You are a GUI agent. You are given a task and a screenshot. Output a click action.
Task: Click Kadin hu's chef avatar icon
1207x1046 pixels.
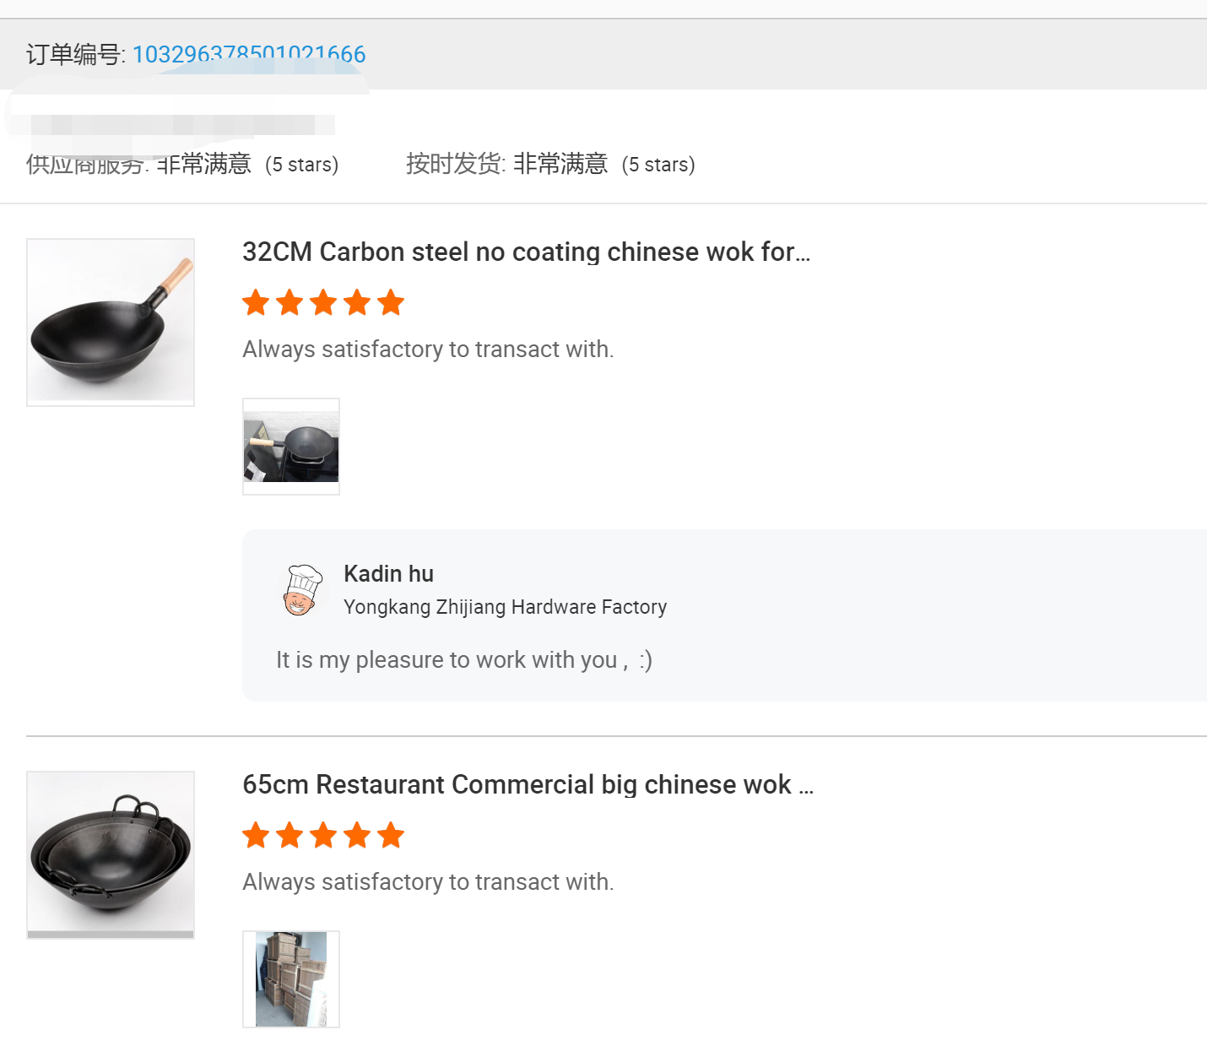click(302, 590)
